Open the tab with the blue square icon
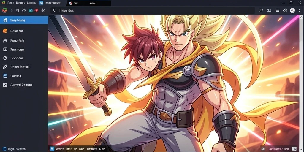This screenshot has width=304, height=152. [50, 3]
